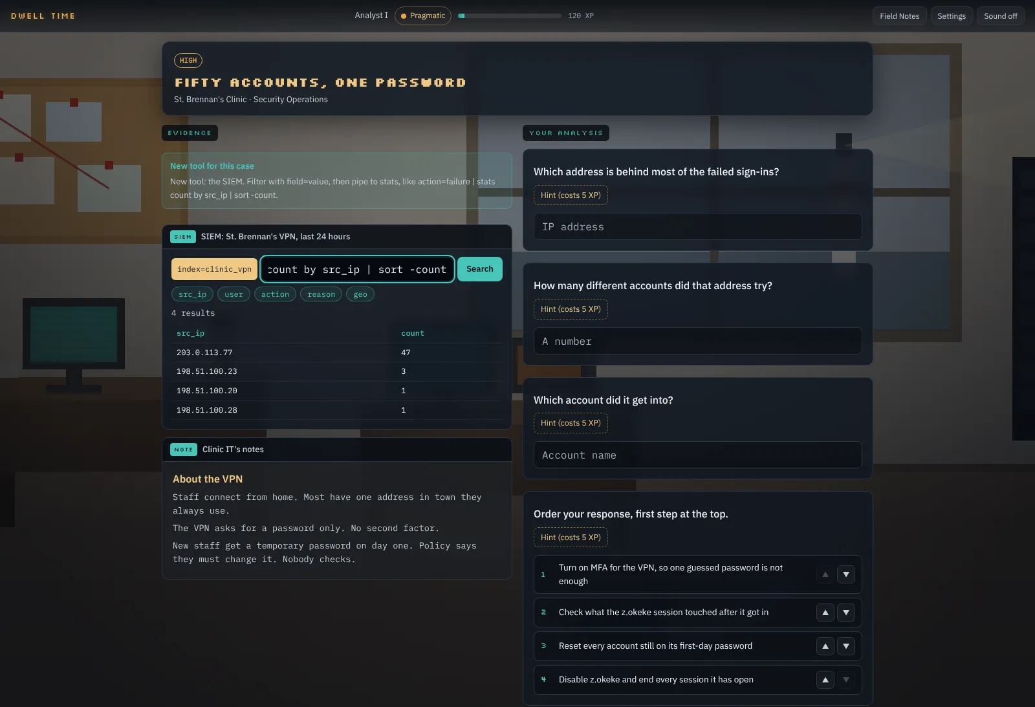The width and height of the screenshot is (1035, 707).
Task: Reveal hint for how many accounts question
Action: pos(571,309)
